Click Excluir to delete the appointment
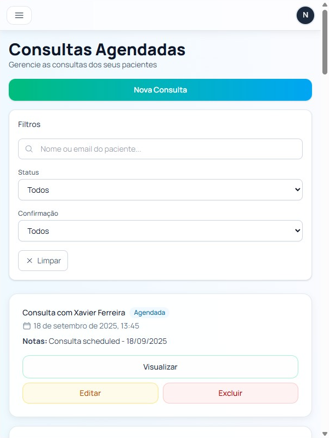 click(230, 393)
